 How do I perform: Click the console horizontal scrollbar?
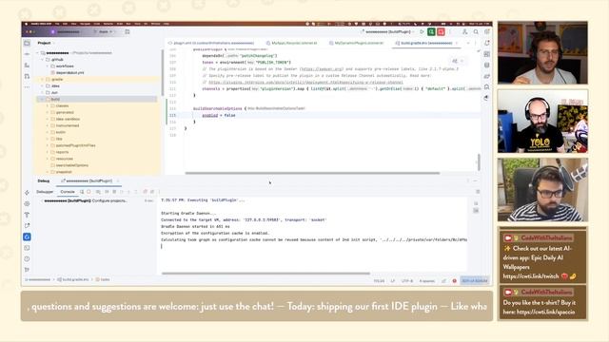(266, 274)
